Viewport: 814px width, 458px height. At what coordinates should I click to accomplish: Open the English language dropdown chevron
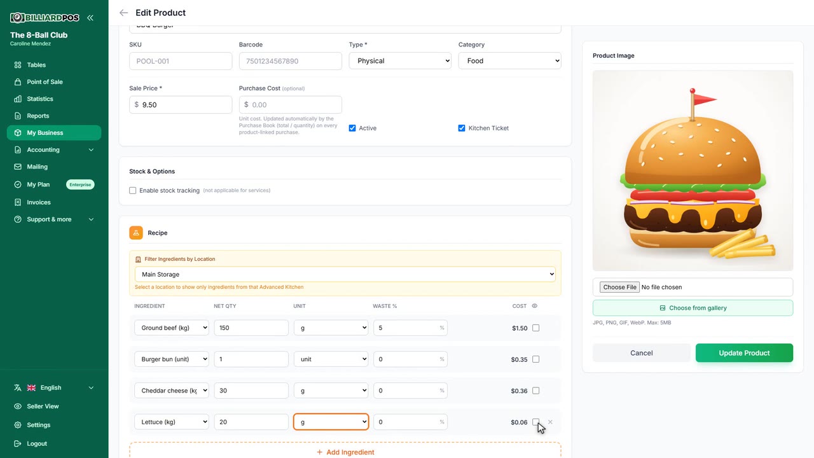tap(91, 387)
